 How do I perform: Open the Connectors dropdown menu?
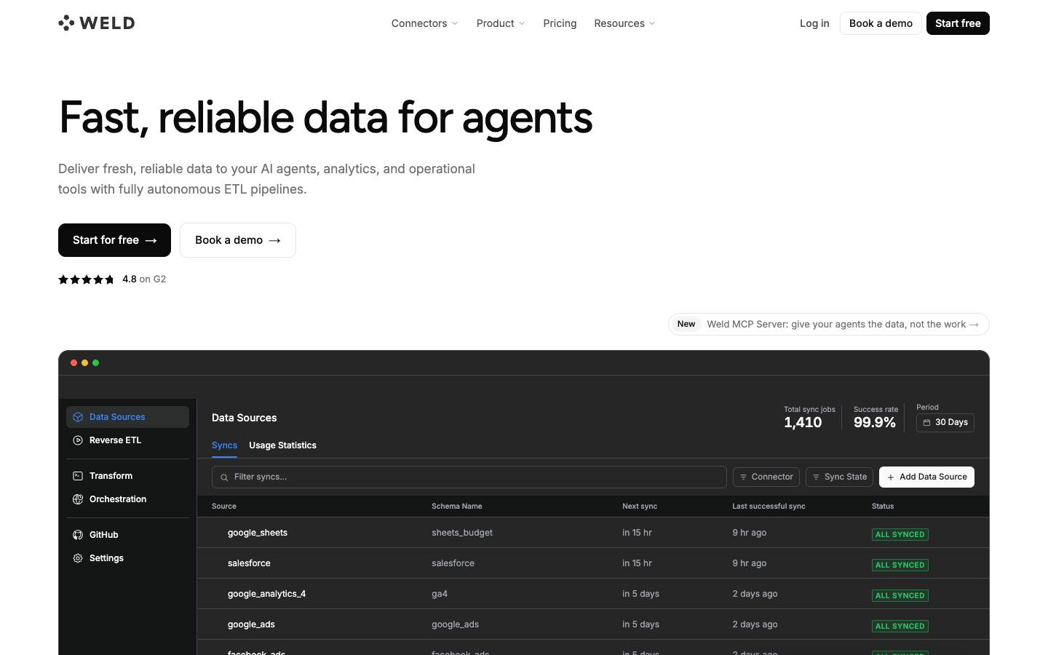[x=424, y=23]
